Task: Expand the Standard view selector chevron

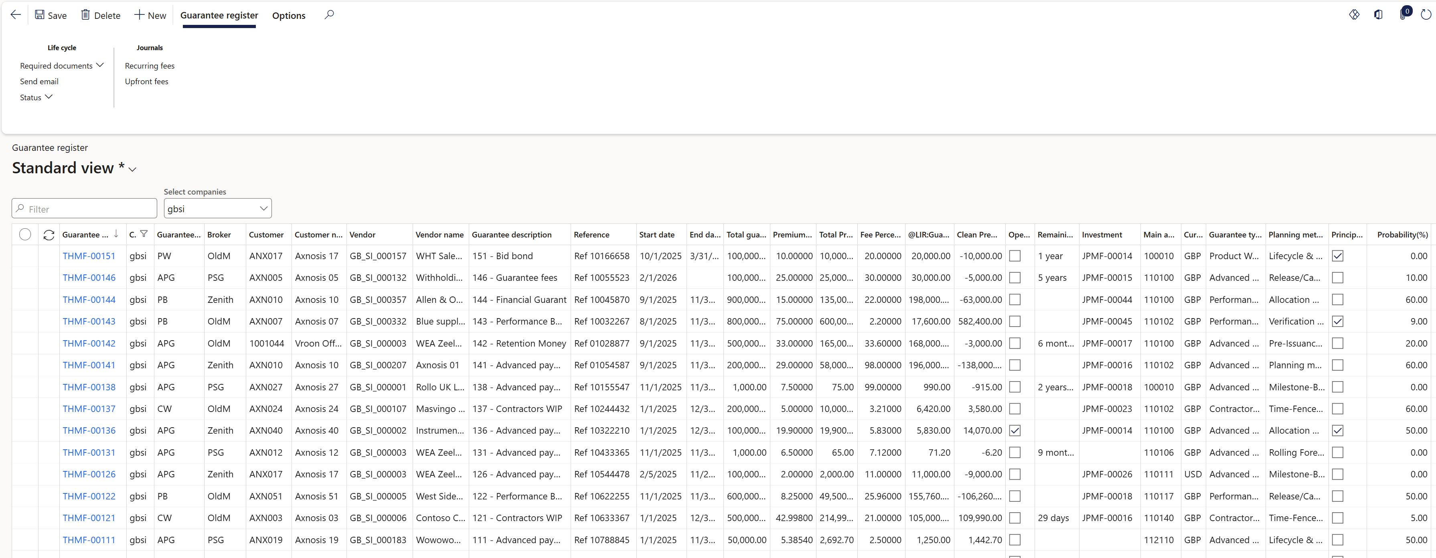Action: (x=133, y=169)
